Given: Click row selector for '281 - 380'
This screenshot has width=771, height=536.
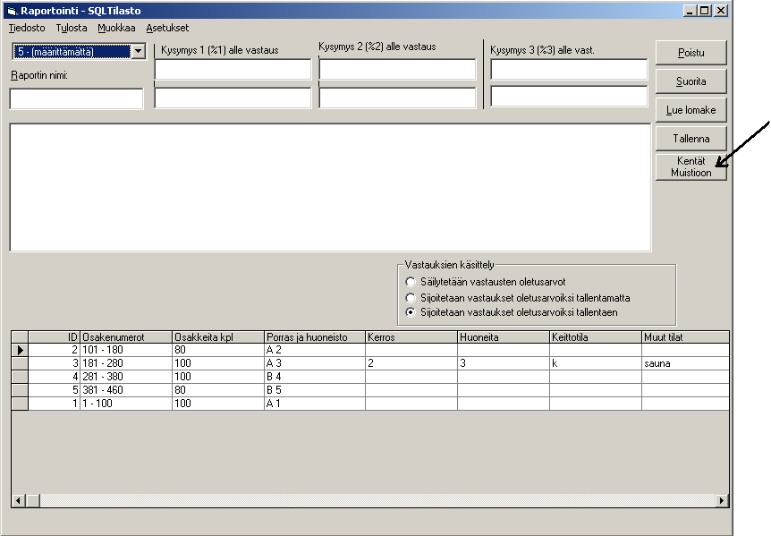Looking at the screenshot, I should tap(20, 377).
